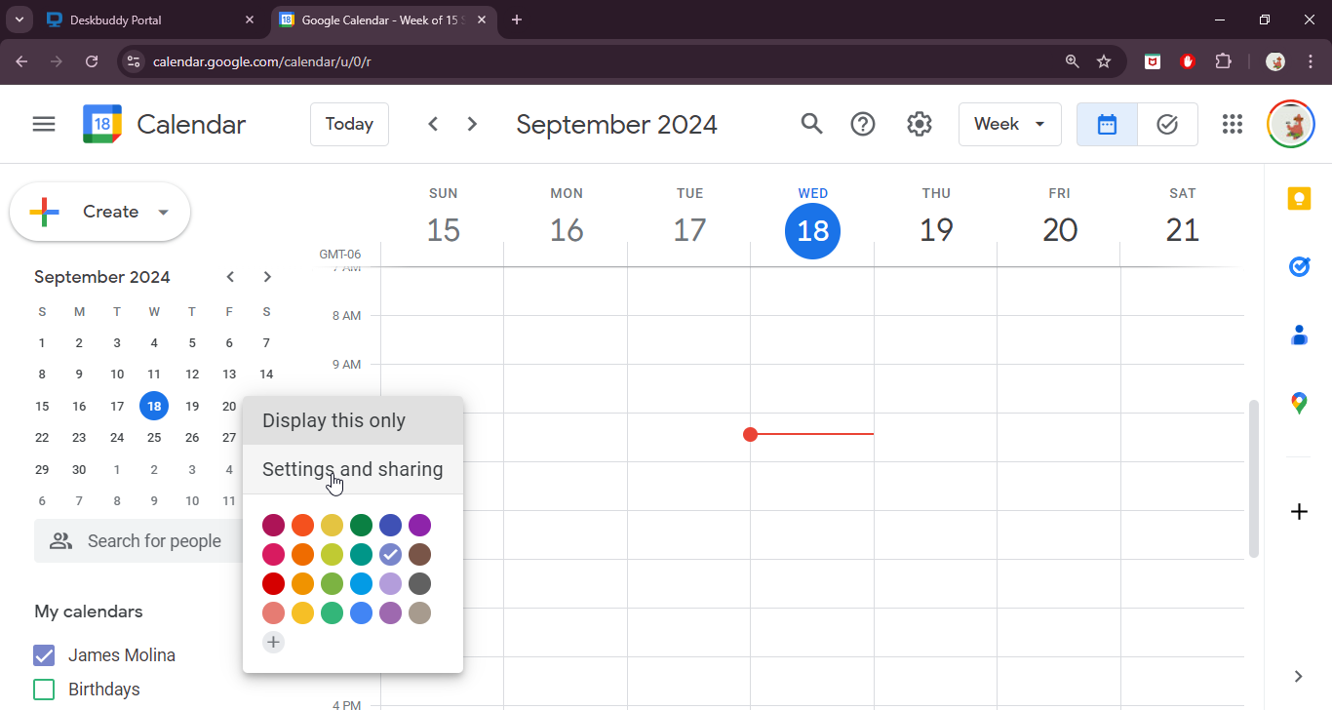Switch to the Tasks view toggle
The image size is (1332, 710).
1167,124
